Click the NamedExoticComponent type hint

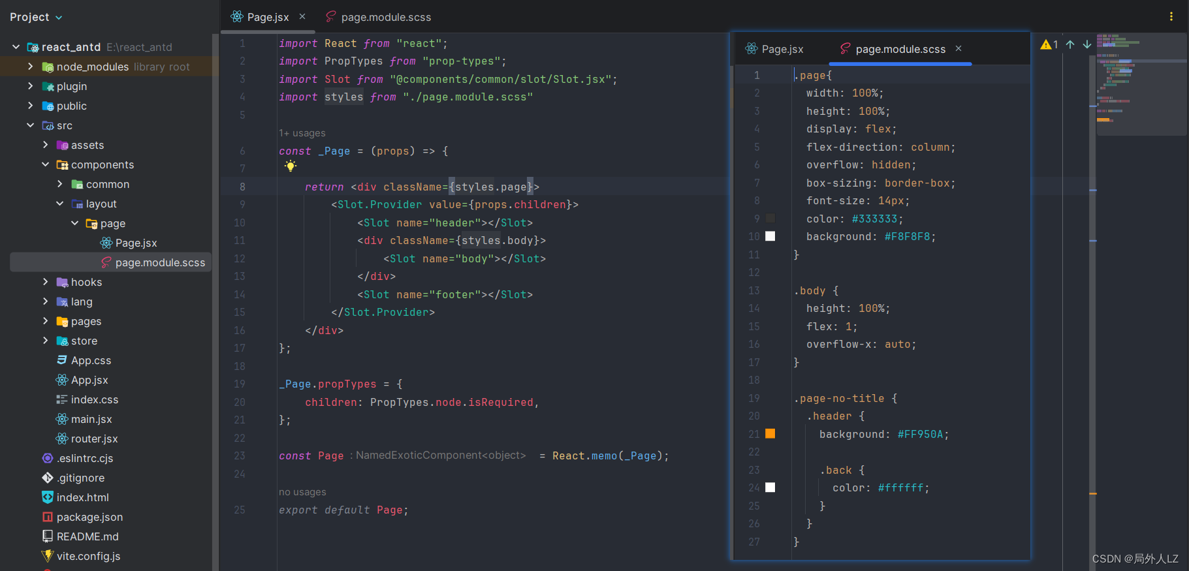tap(441, 455)
